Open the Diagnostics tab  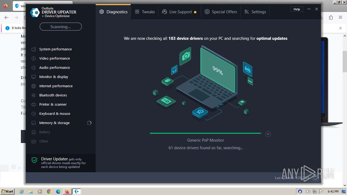point(113,12)
